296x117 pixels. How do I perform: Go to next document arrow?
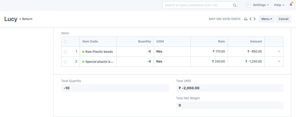pos(255,19)
